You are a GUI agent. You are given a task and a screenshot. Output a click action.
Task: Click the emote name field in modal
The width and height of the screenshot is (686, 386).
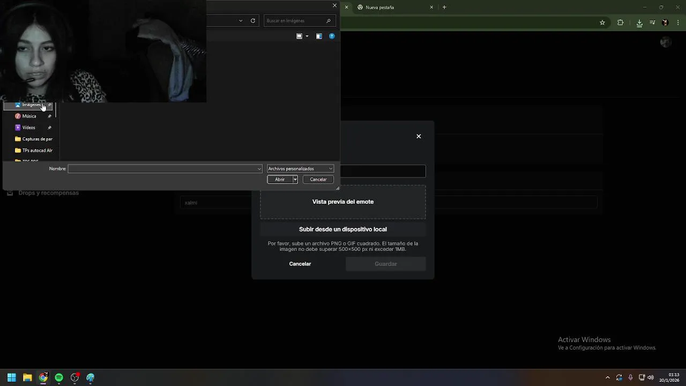(x=383, y=171)
